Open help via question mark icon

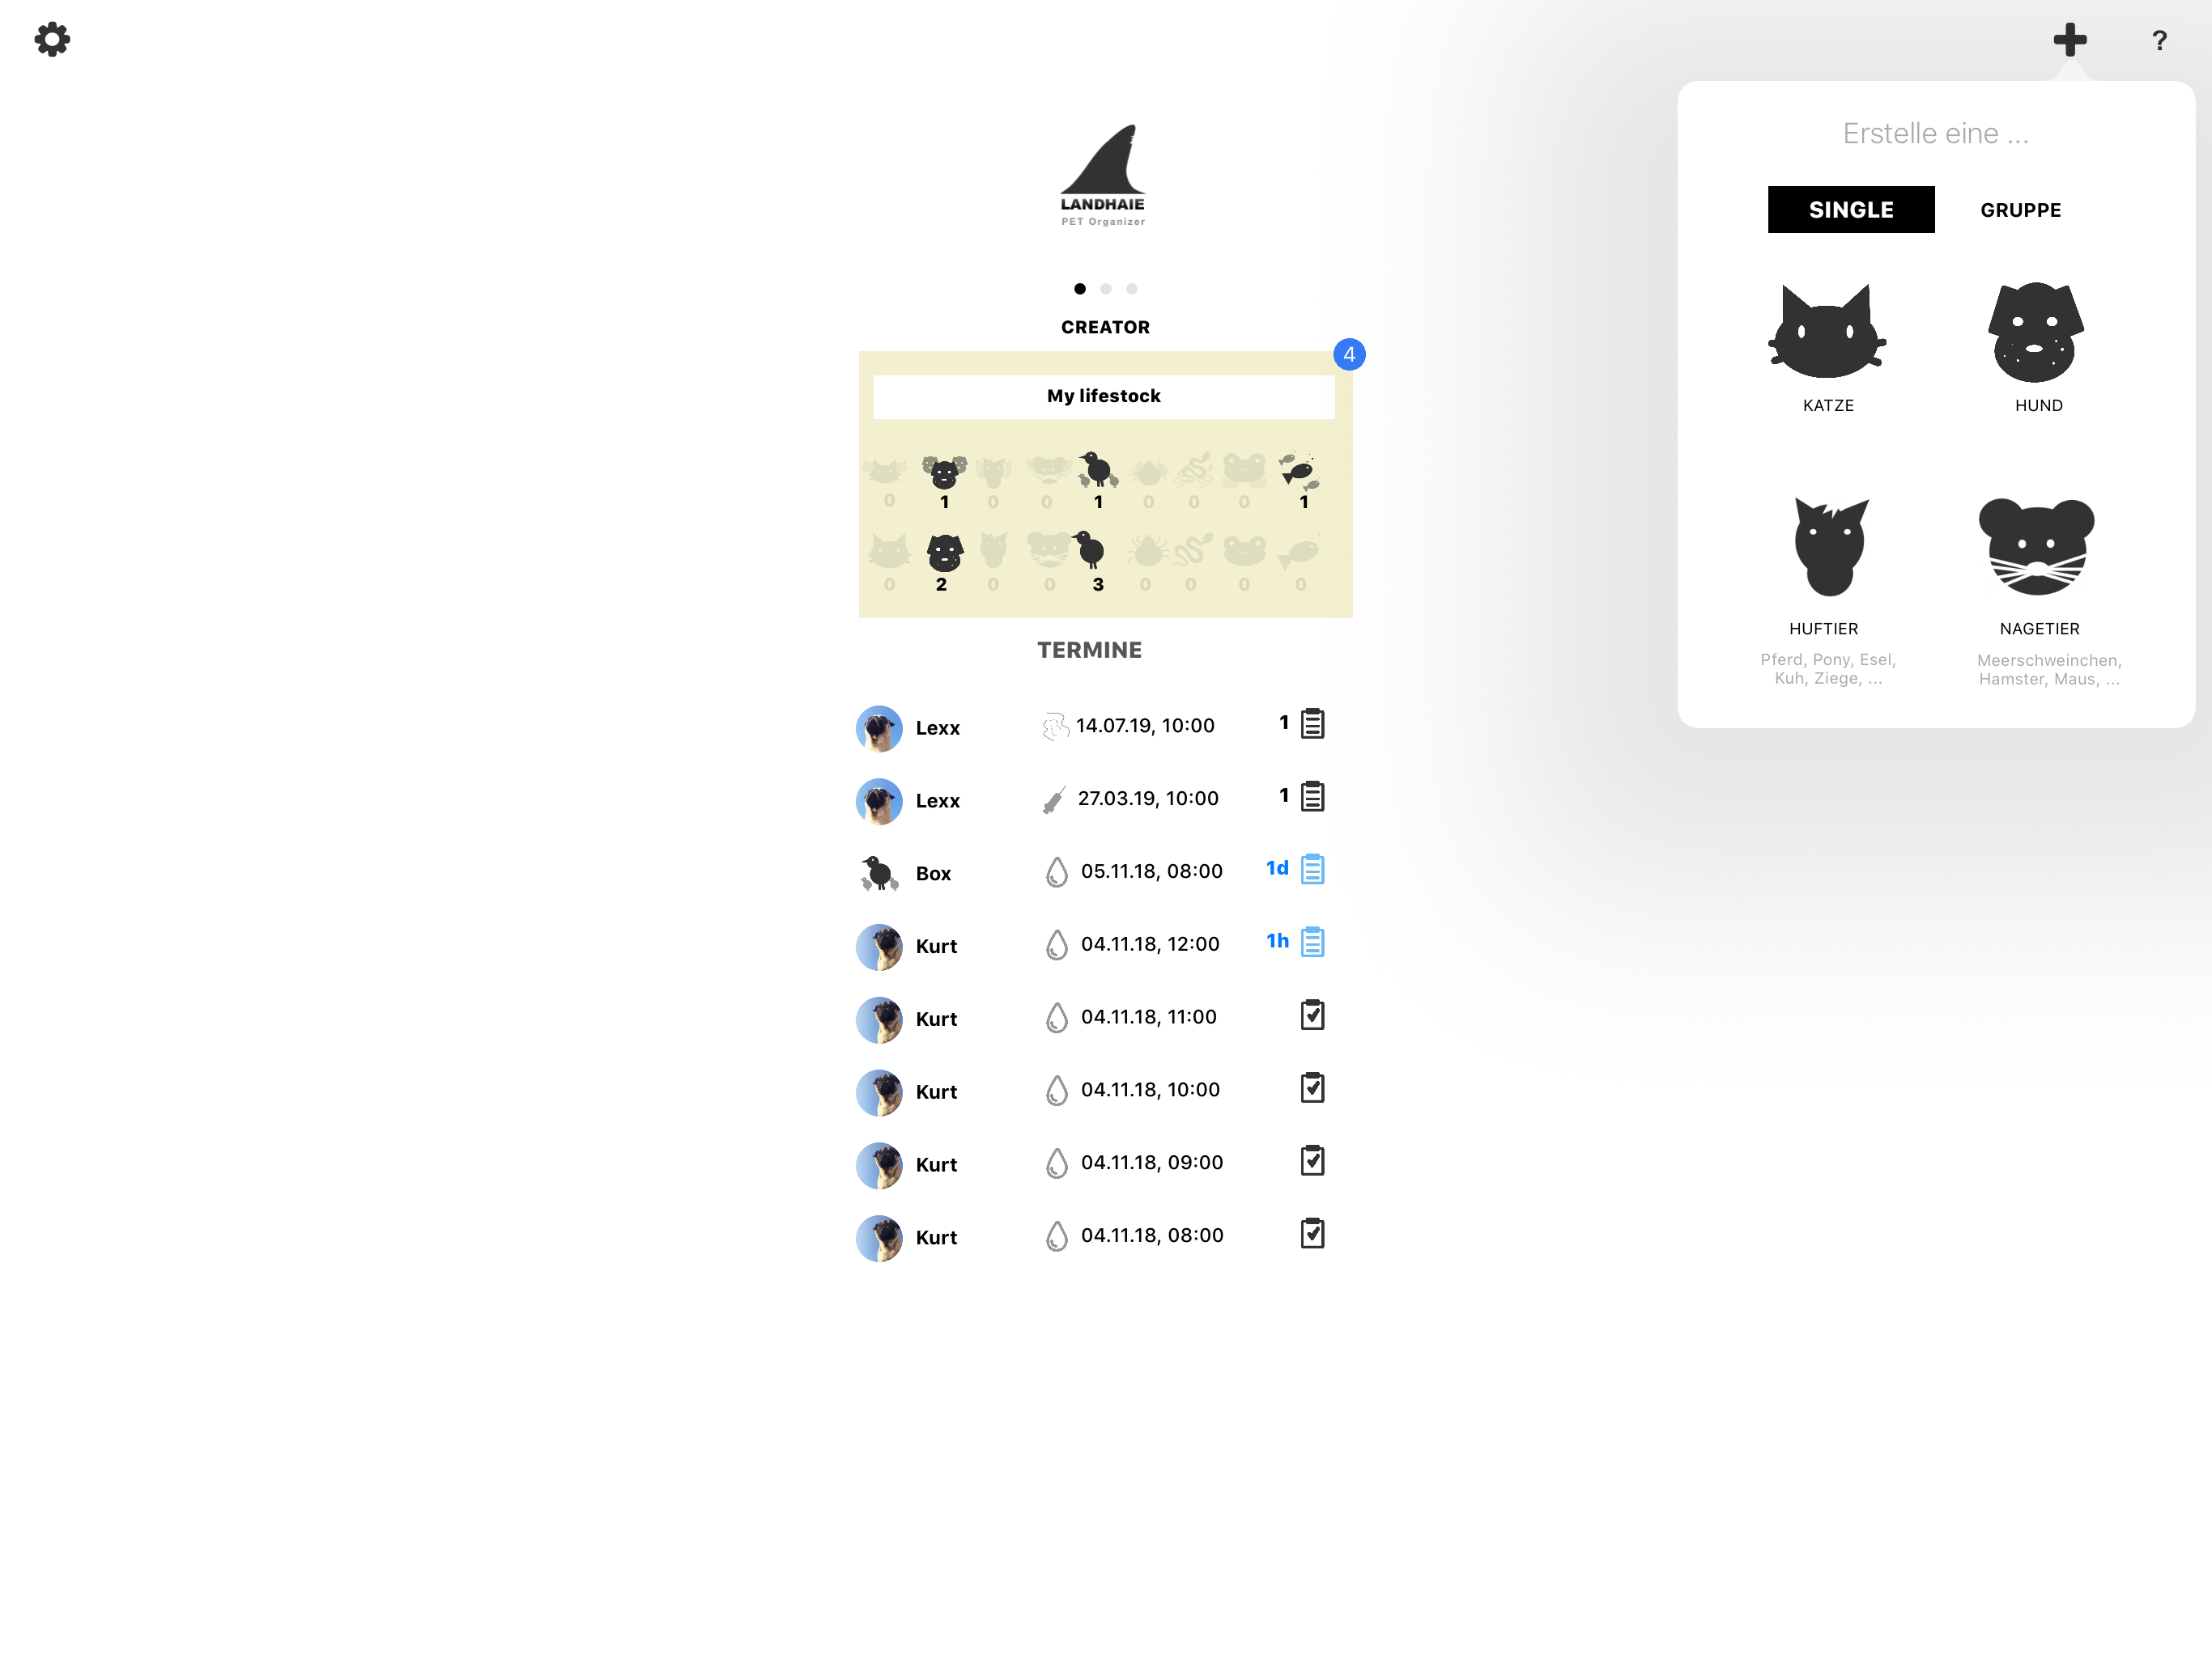tap(2159, 41)
